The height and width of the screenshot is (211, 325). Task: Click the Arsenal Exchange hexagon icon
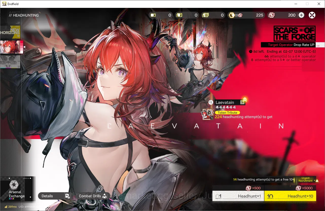(13, 185)
